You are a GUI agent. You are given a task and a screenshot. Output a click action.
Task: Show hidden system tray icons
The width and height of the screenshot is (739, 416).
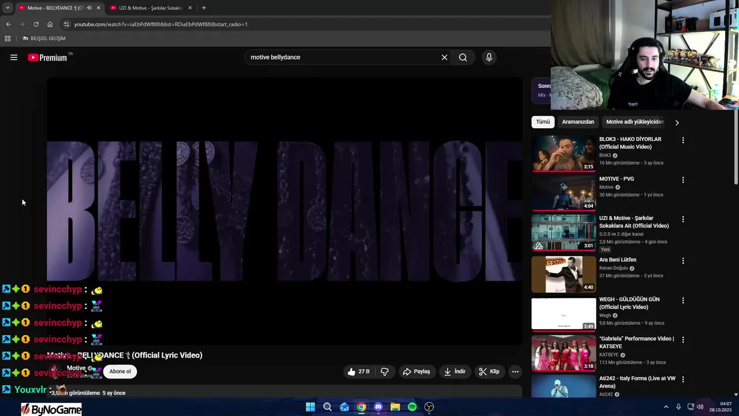pos(666,407)
